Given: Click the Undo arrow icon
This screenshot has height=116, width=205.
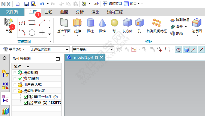Looking at the screenshot, I should tap(42, 4).
